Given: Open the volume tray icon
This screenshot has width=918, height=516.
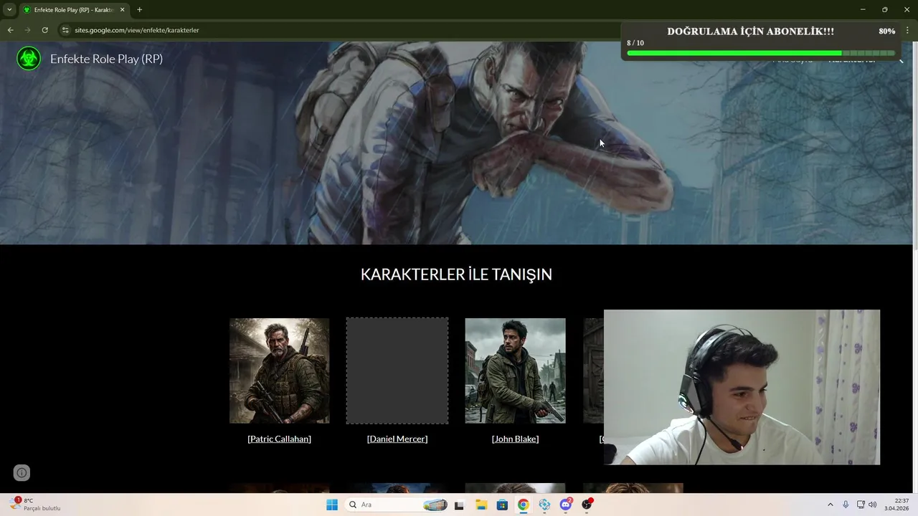Looking at the screenshot, I should click(873, 505).
